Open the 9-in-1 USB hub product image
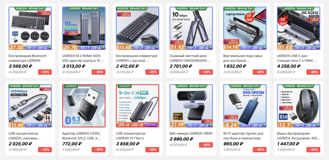 tap(138, 106)
